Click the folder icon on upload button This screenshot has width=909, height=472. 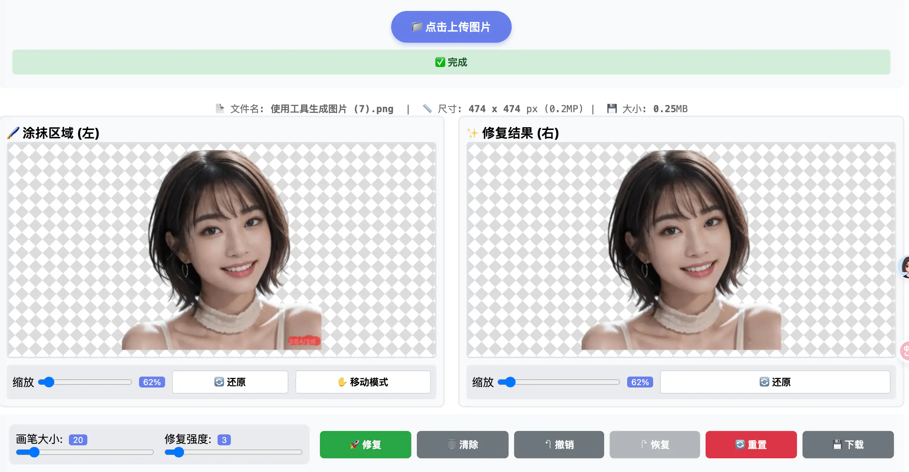417,27
